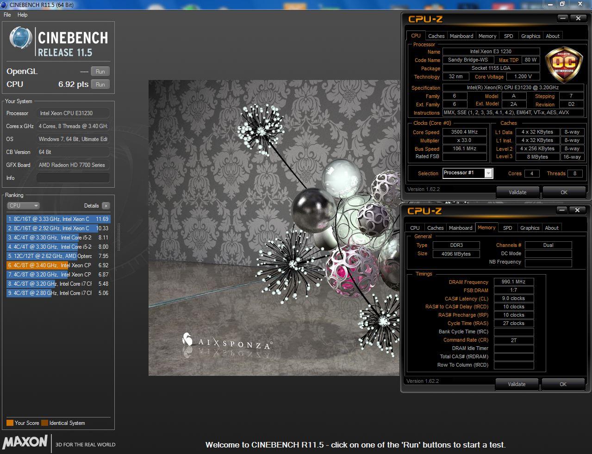Switch to Memory tab in top CPU-Z window
Image resolution: width=592 pixels, height=454 pixels.
pyautogui.click(x=487, y=36)
